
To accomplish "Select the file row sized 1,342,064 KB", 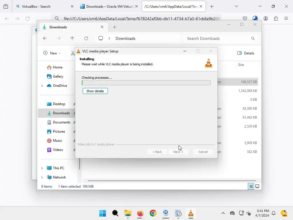I will click(237, 91).
